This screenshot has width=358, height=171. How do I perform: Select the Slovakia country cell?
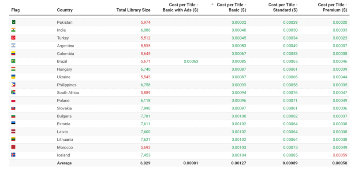pos(64,109)
